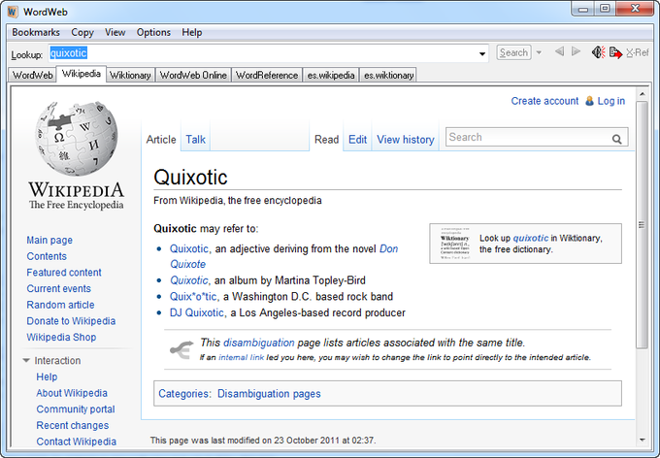The height and width of the screenshot is (458, 660).
Task: Switch to the Wiktionary tab
Action: (130, 75)
